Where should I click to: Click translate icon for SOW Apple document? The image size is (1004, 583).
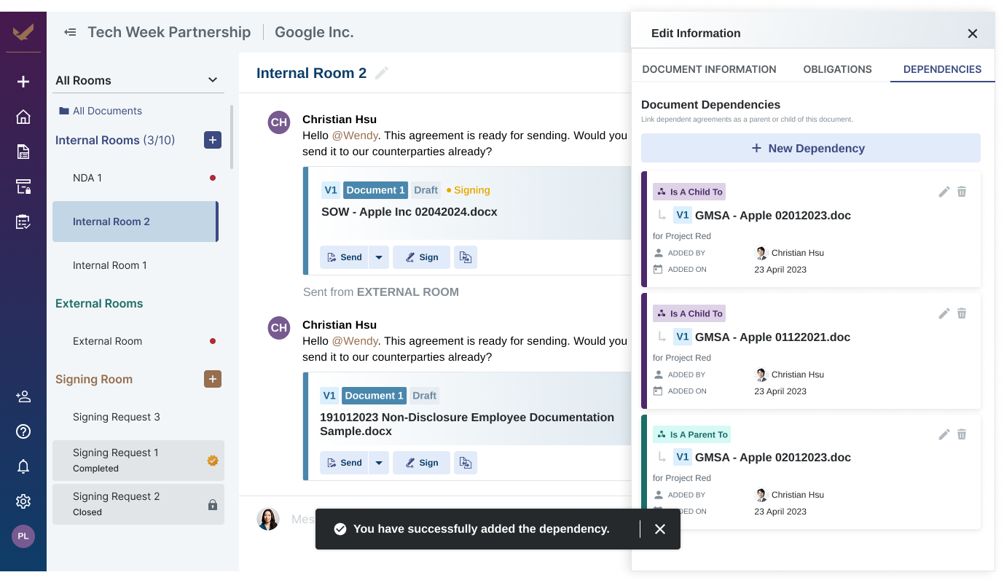466,257
